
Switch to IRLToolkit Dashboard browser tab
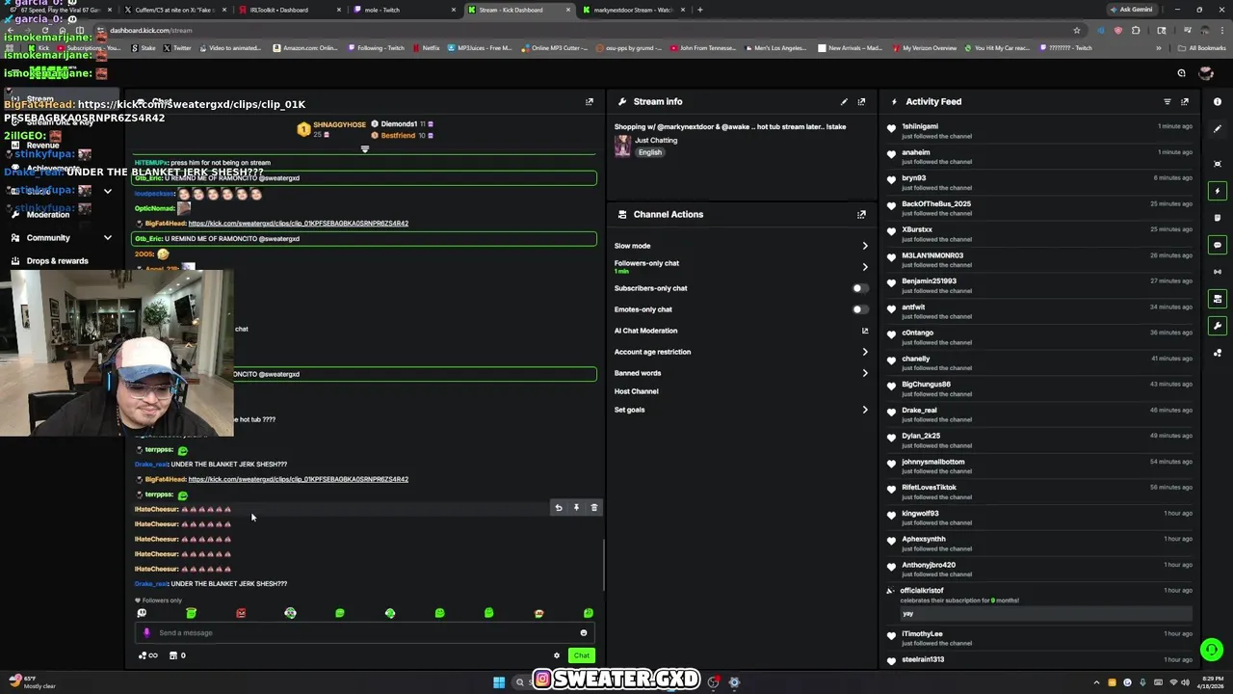point(289,10)
